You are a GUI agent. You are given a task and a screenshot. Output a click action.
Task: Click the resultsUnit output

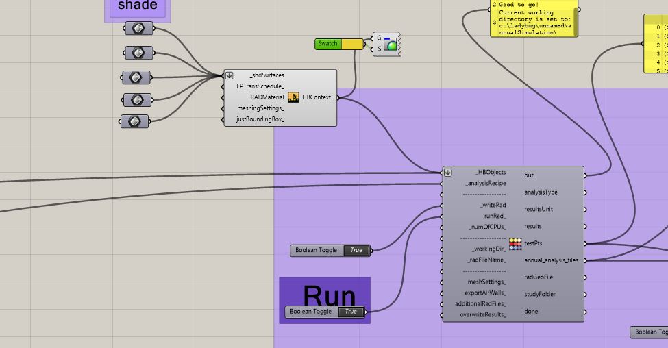[x=539, y=210]
